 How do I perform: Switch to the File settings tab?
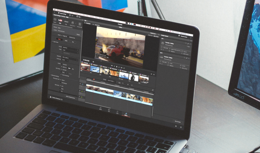73,42
